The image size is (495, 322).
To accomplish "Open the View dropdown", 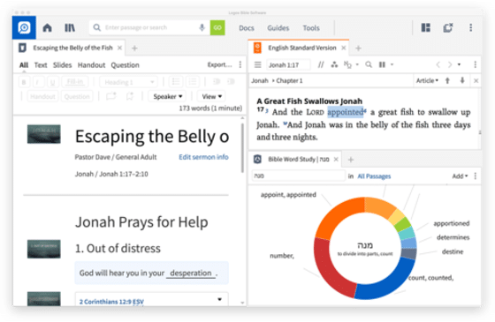I will click(x=211, y=96).
